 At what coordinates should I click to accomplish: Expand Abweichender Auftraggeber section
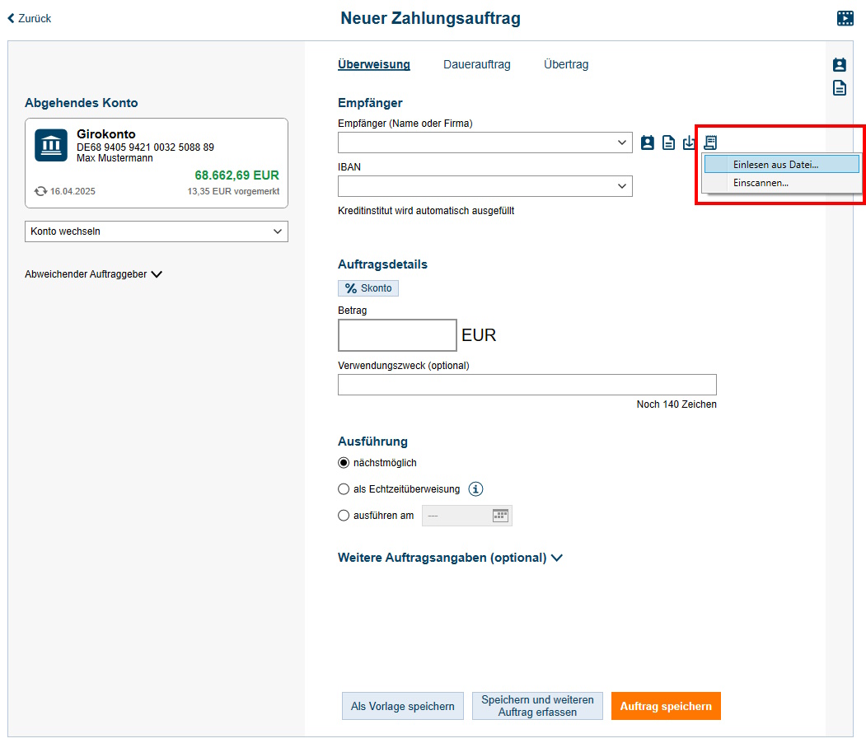93,274
